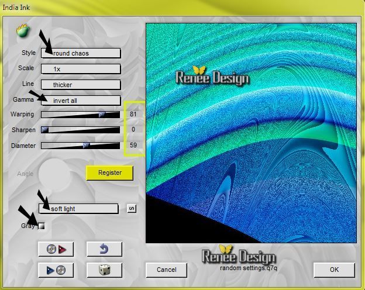Click the yellow Register button
365x290 pixels.
(109, 173)
